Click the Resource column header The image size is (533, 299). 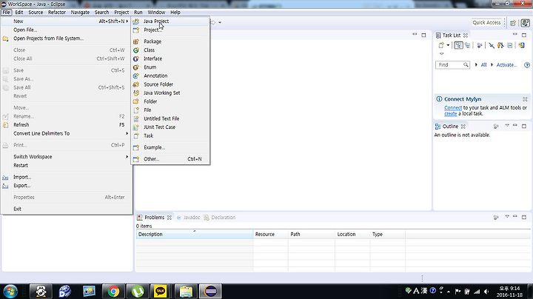tap(271, 234)
